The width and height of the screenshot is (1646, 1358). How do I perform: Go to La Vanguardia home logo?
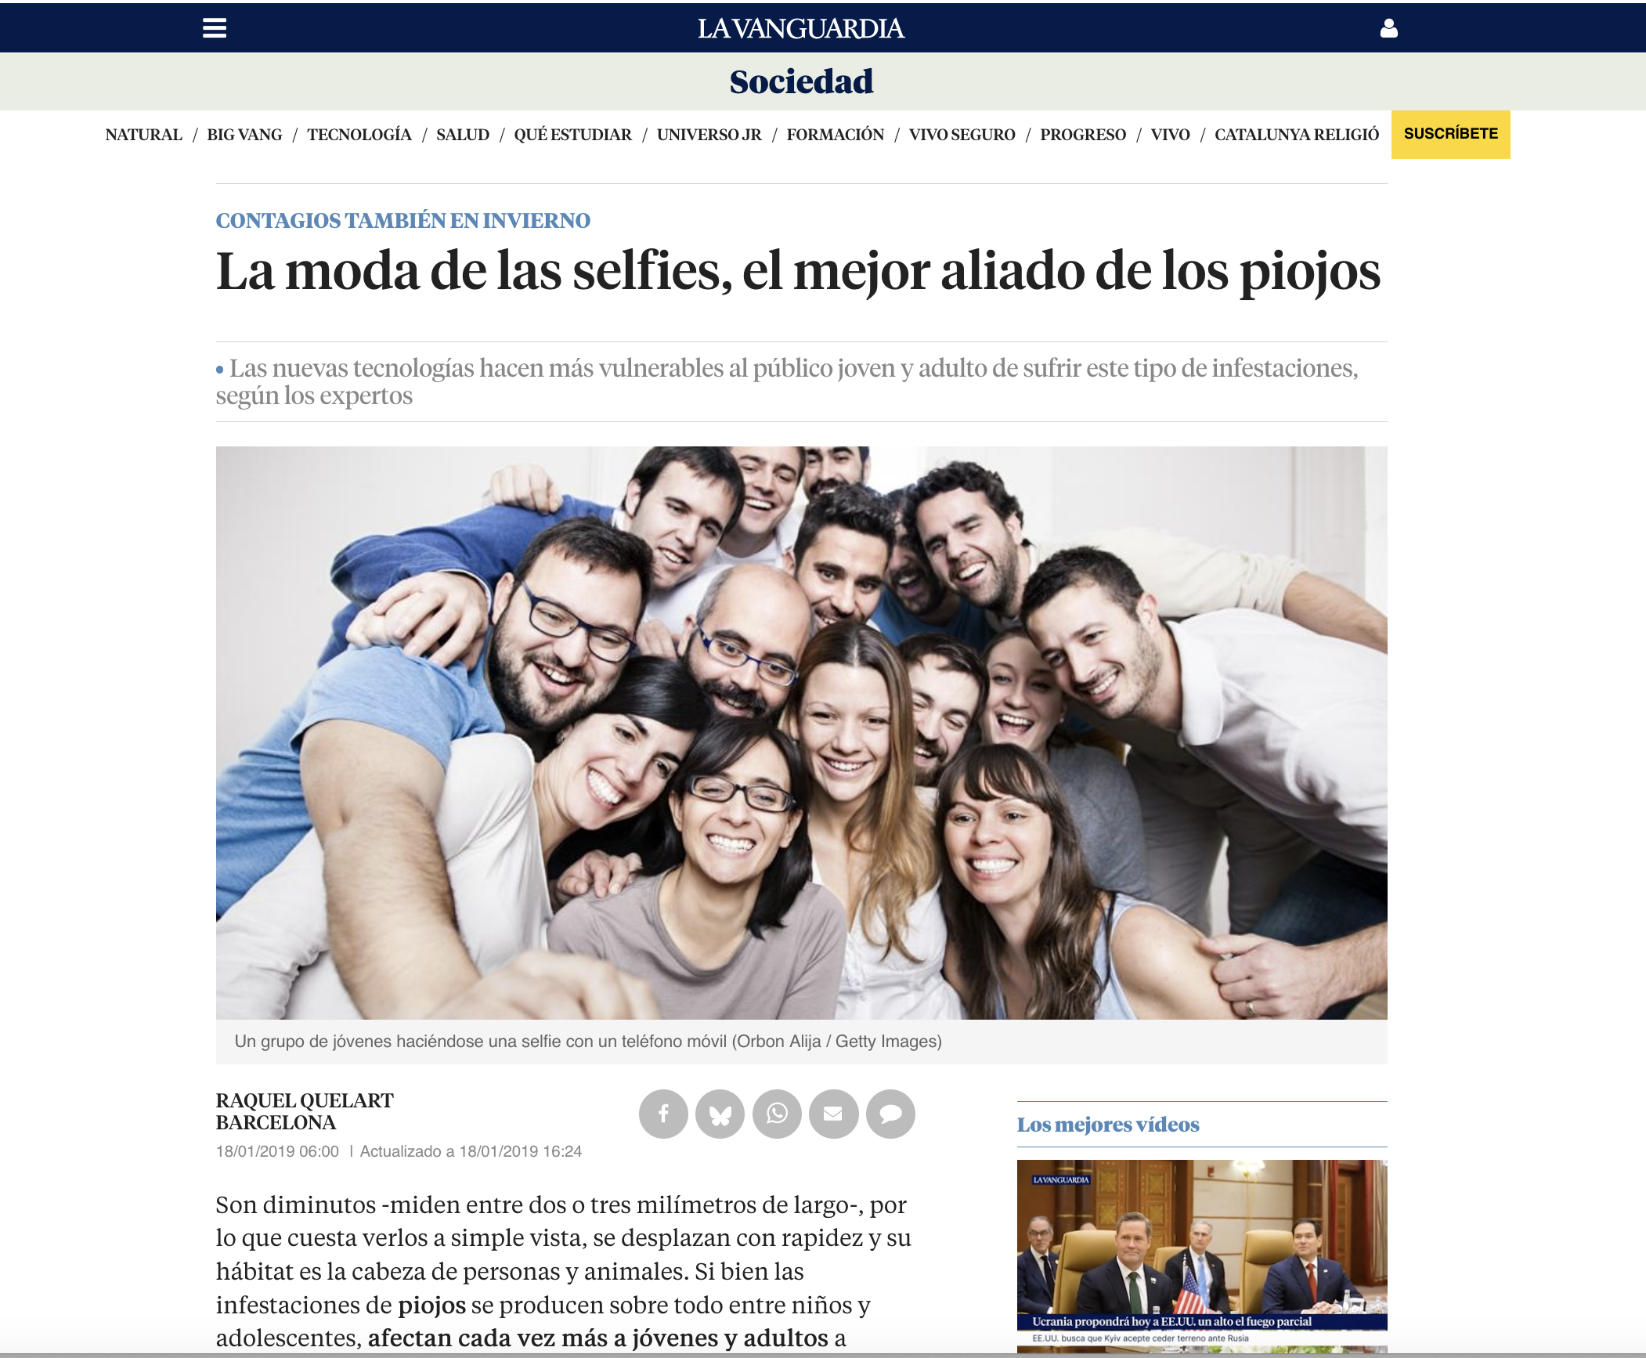(801, 29)
